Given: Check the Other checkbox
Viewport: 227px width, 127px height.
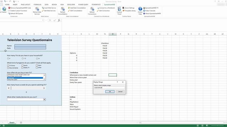Looking at the screenshot, I should tap(37, 67).
